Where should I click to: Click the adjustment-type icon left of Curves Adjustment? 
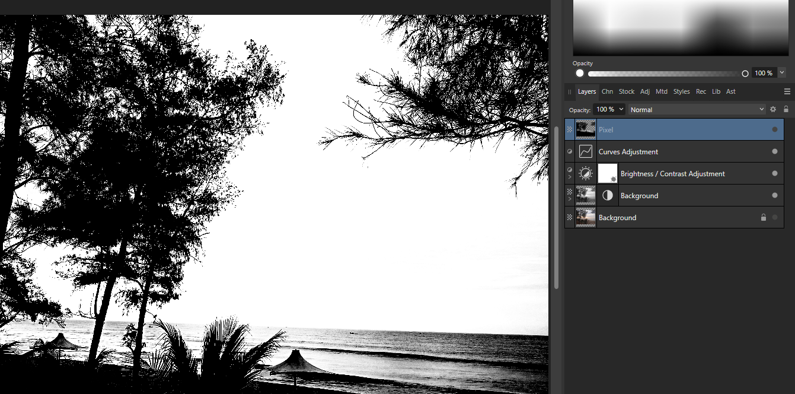570,151
